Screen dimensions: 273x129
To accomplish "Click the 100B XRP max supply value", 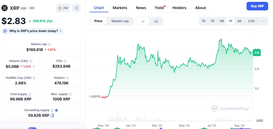I will (61, 99).
